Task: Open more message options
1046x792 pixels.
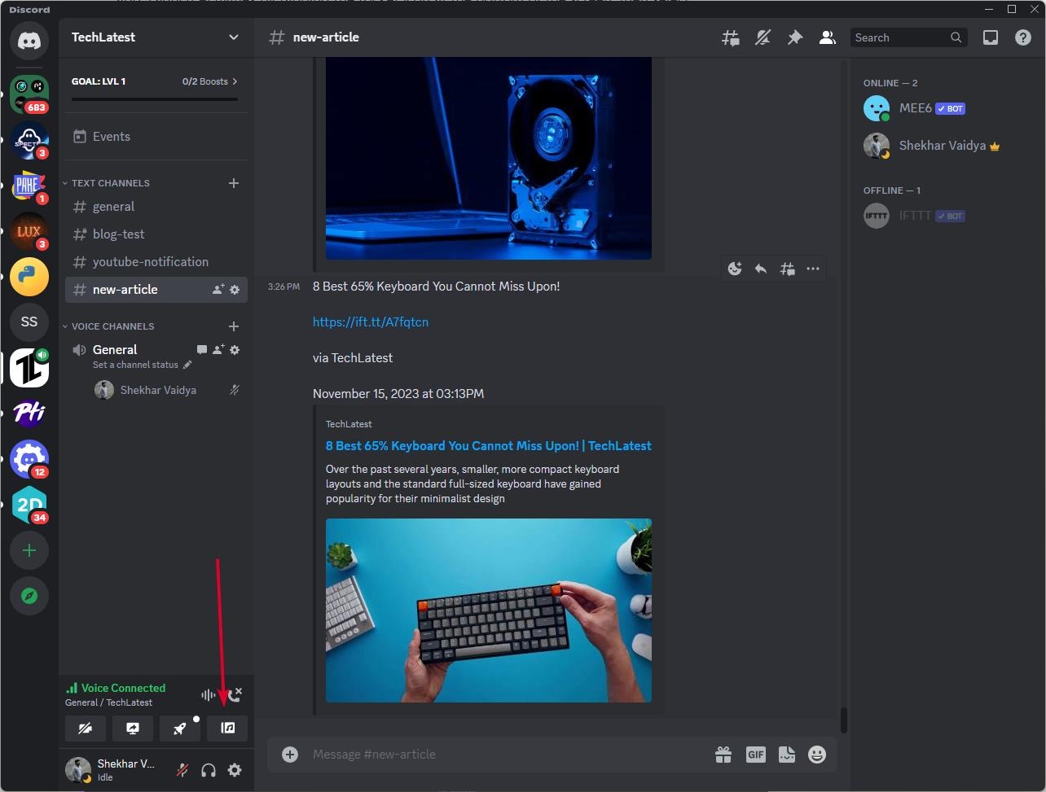Action: (813, 269)
